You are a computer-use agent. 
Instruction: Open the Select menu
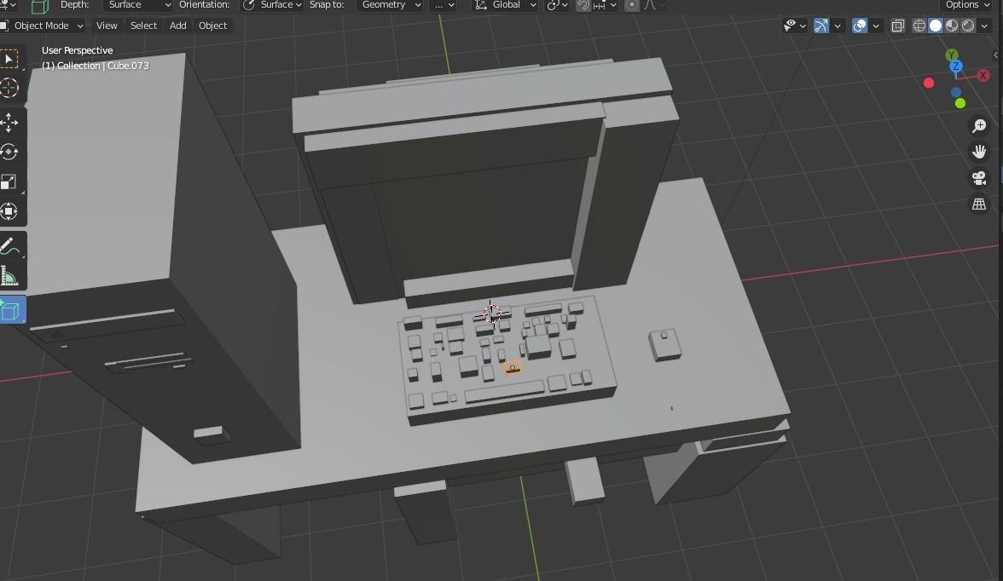click(143, 26)
